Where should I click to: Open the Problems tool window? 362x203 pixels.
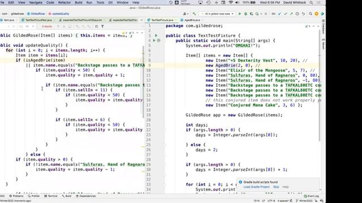(16, 196)
